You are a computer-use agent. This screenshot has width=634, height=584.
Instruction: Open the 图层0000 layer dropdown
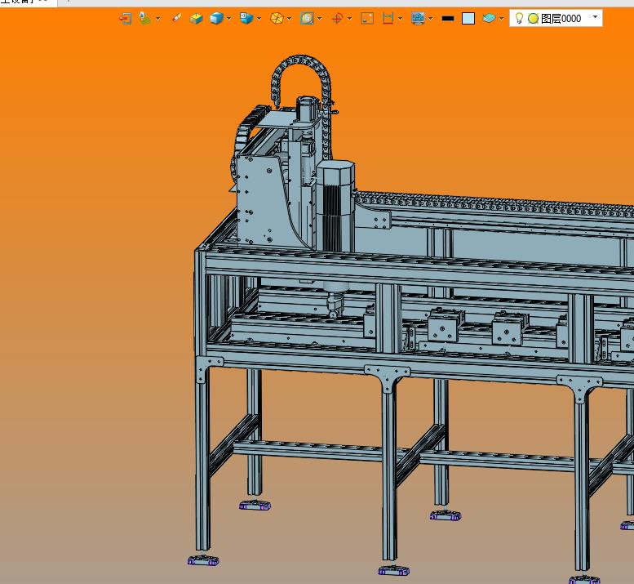pos(595,17)
